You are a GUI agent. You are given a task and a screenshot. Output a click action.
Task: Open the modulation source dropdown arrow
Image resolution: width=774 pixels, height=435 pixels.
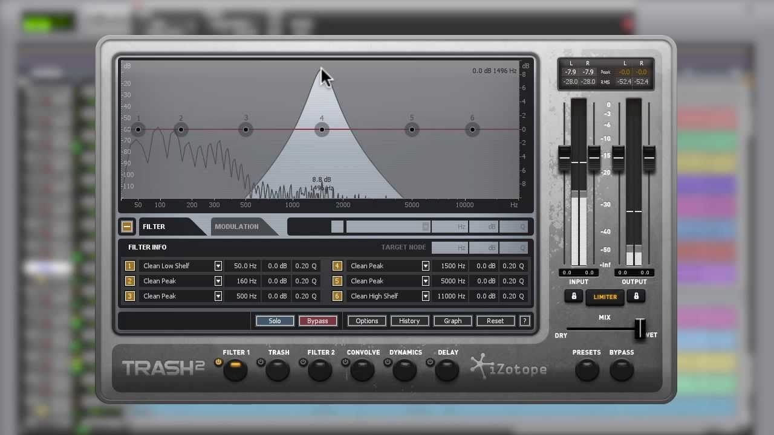(x=426, y=227)
